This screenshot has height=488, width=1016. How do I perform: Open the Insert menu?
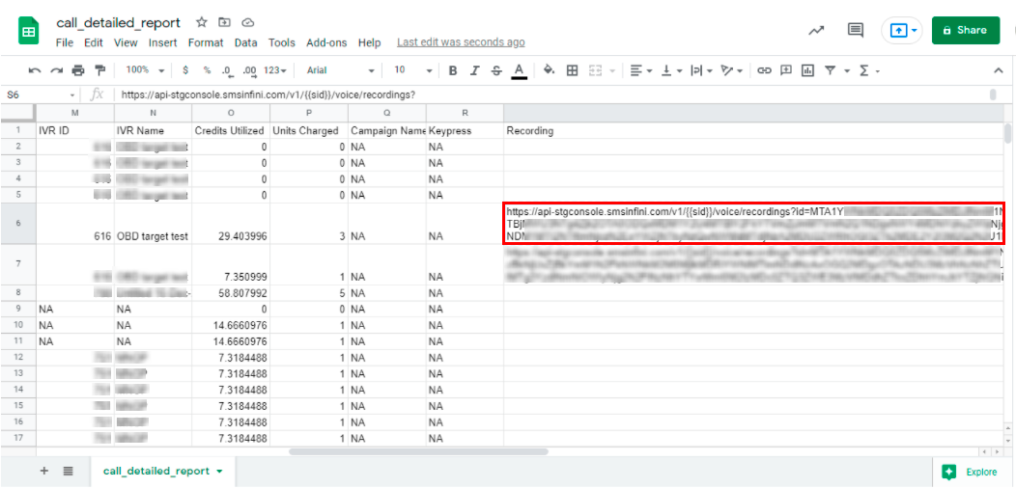[162, 42]
